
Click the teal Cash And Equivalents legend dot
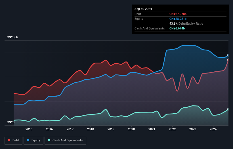(x=49, y=140)
